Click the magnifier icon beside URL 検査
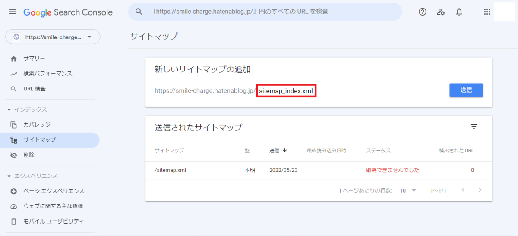This screenshot has width=518, height=236. coord(14,89)
